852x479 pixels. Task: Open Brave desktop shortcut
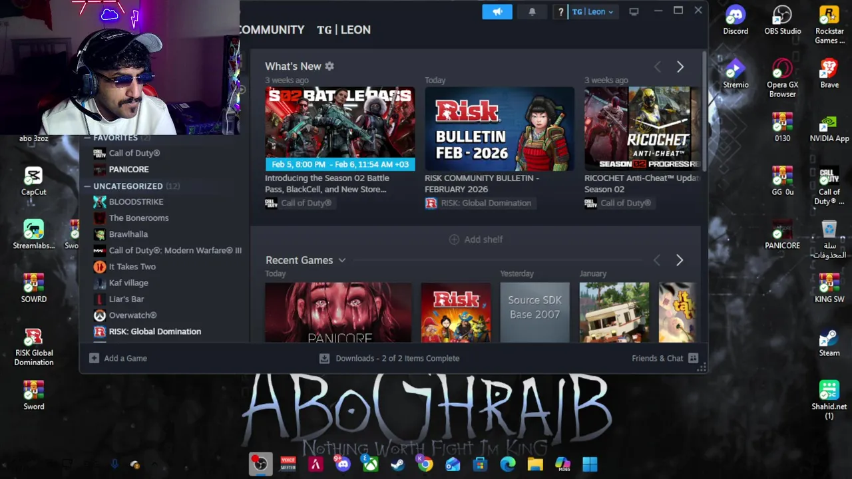(x=829, y=74)
